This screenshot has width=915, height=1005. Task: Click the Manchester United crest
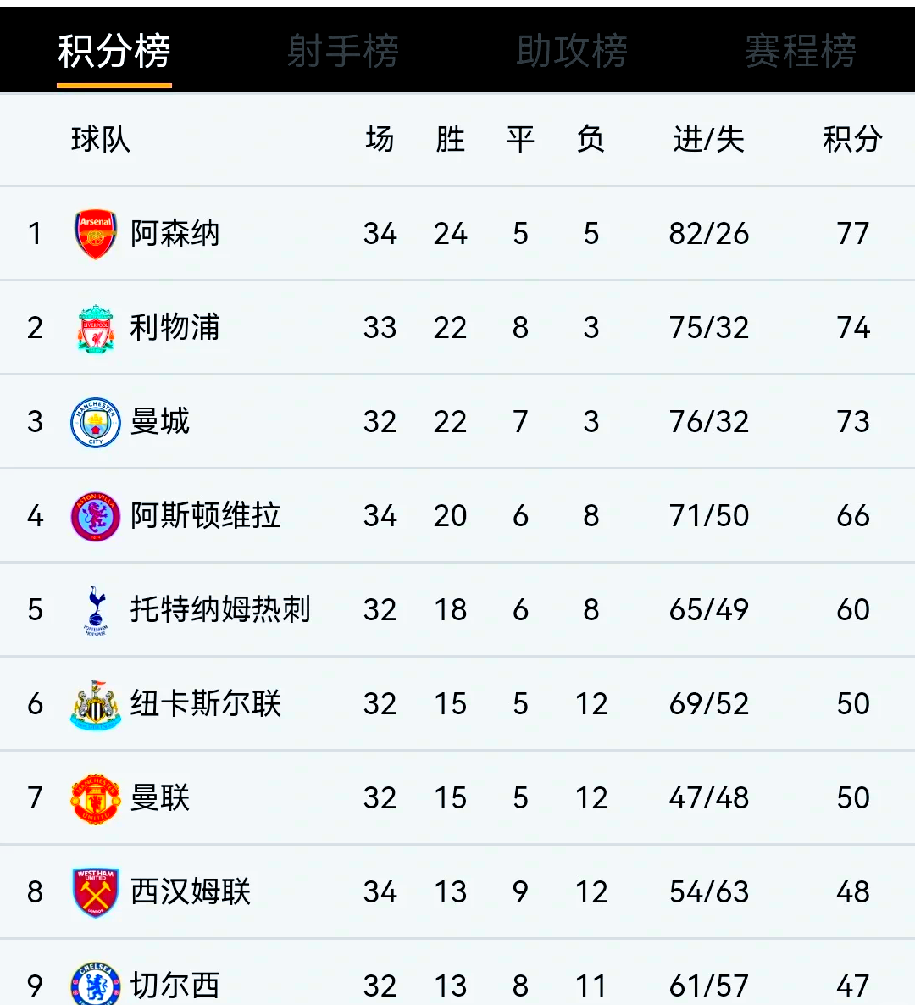(x=96, y=798)
